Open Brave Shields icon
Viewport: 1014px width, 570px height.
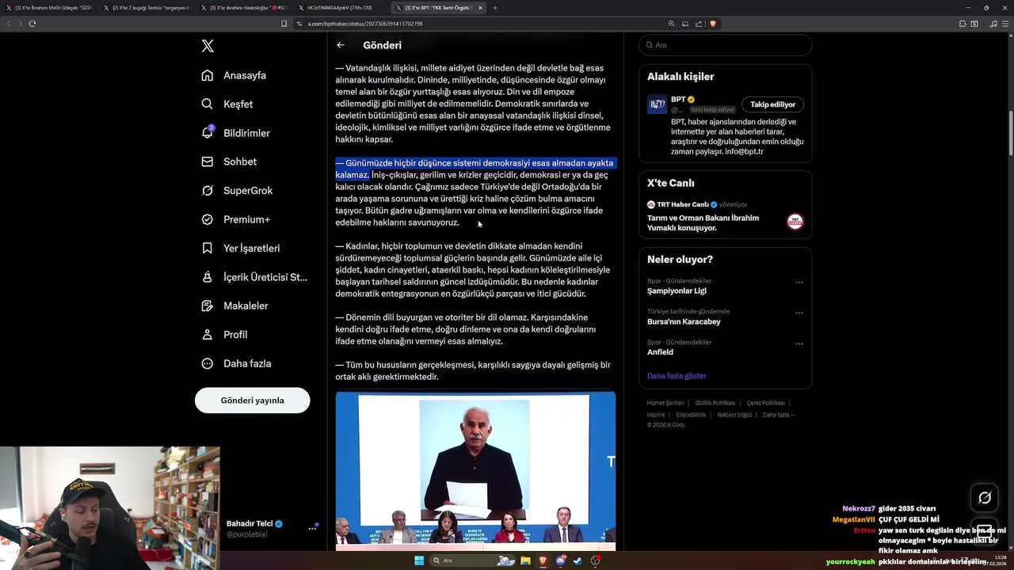pos(713,24)
